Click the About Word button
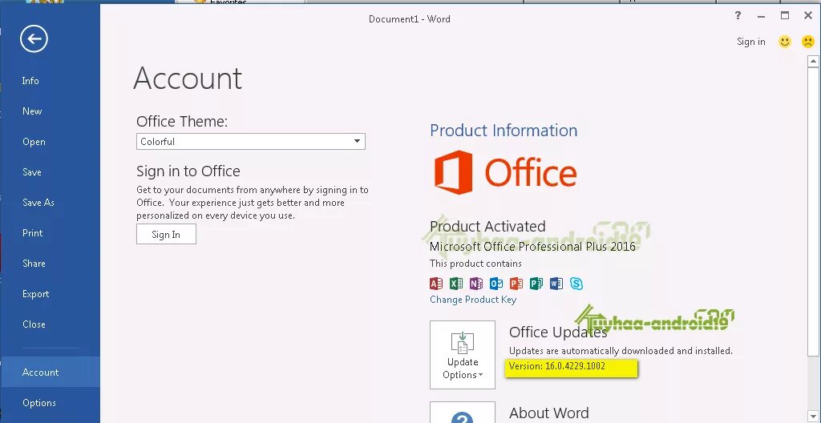821x423 pixels. pyautogui.click(x=463, y=412)
